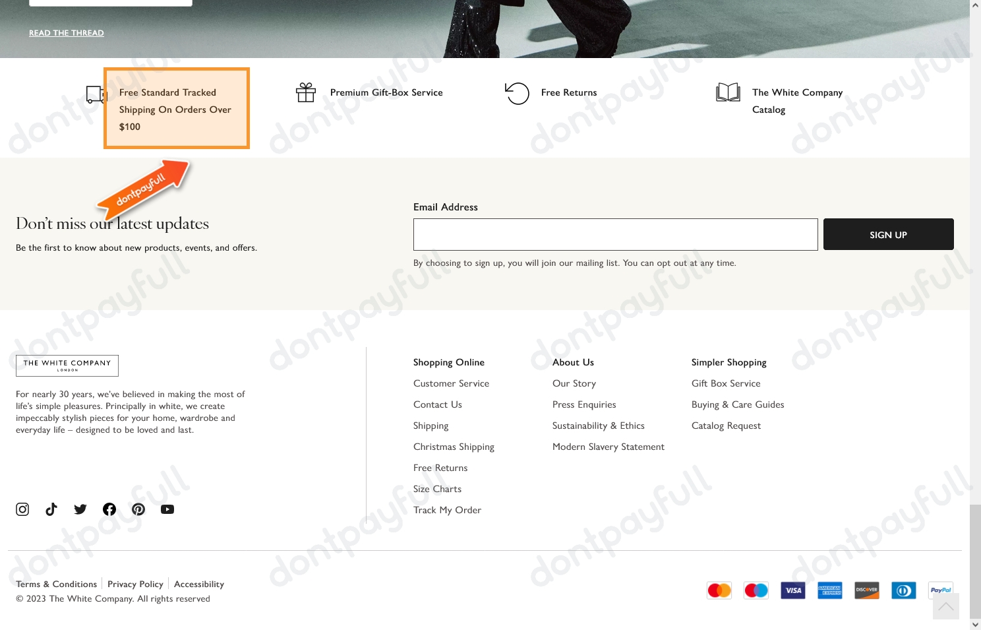The image size is (981, 630).
Task: Select the catalog book icon
Action: pyautogui.click(x=728, y=92)
